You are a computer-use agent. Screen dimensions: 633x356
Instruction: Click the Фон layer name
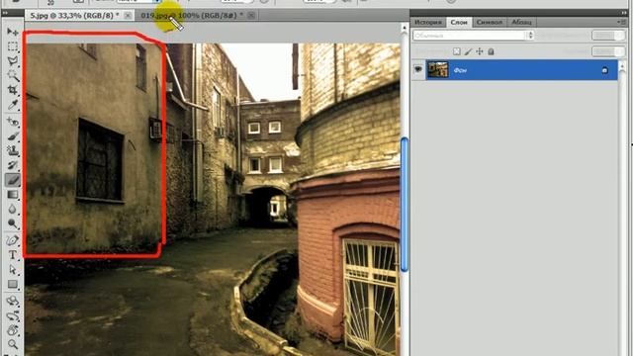click(x=460, y=70)
